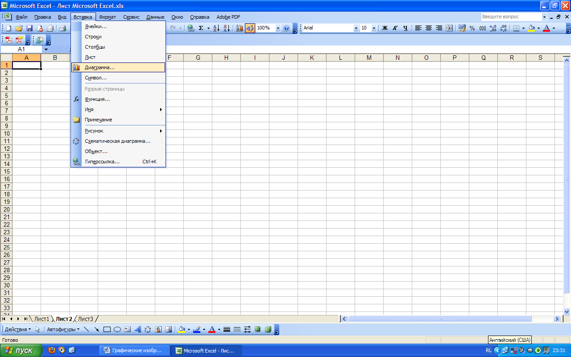Image resolution: width=571 pixels, height=357 pixels.
Task: Open AutoSum dropdown arrow
Action: click(207, 28)
